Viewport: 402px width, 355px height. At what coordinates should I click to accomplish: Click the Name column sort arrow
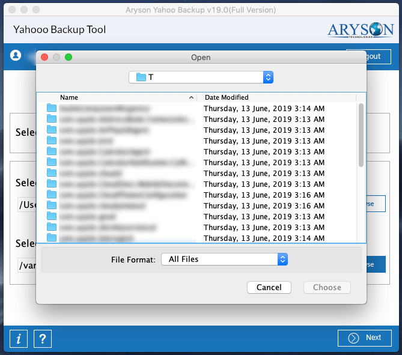[x=191, y=97]
